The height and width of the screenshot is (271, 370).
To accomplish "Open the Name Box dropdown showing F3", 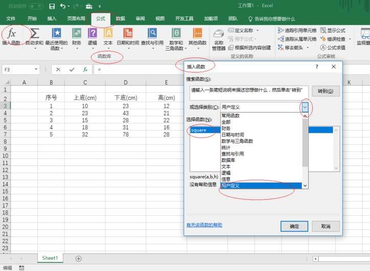I will click(36, 69).
